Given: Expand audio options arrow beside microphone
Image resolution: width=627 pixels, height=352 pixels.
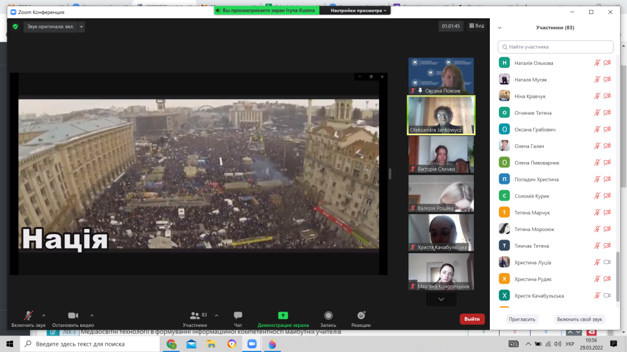Looking at the screenshot, I should tap(43, 315).
